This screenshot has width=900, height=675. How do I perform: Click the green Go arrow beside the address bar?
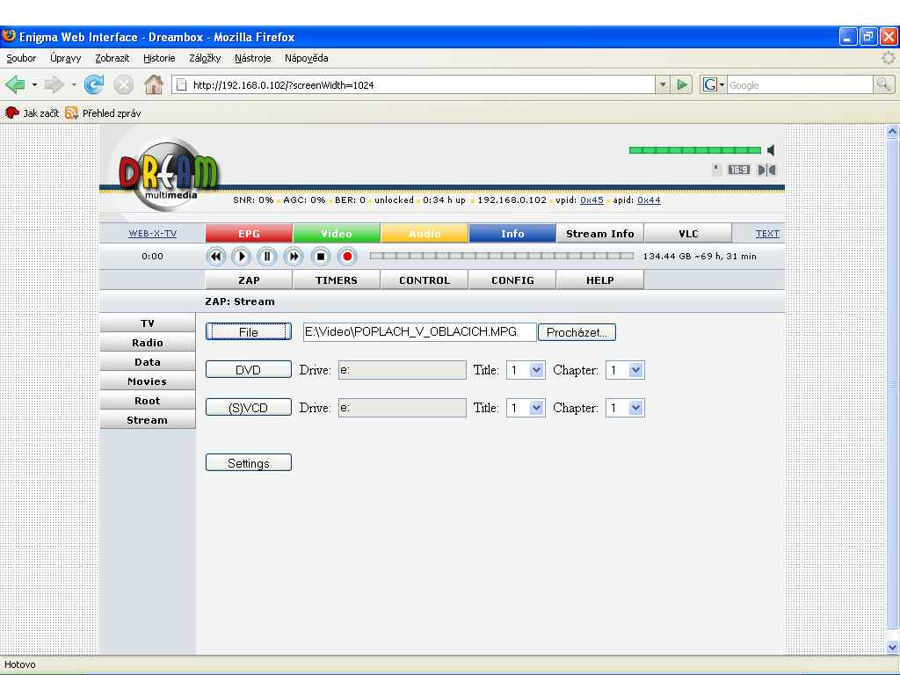682,85
